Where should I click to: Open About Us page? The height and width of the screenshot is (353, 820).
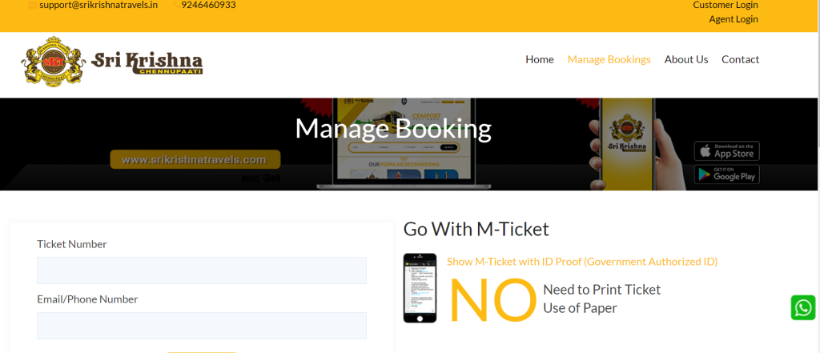(x=686, y=59)
